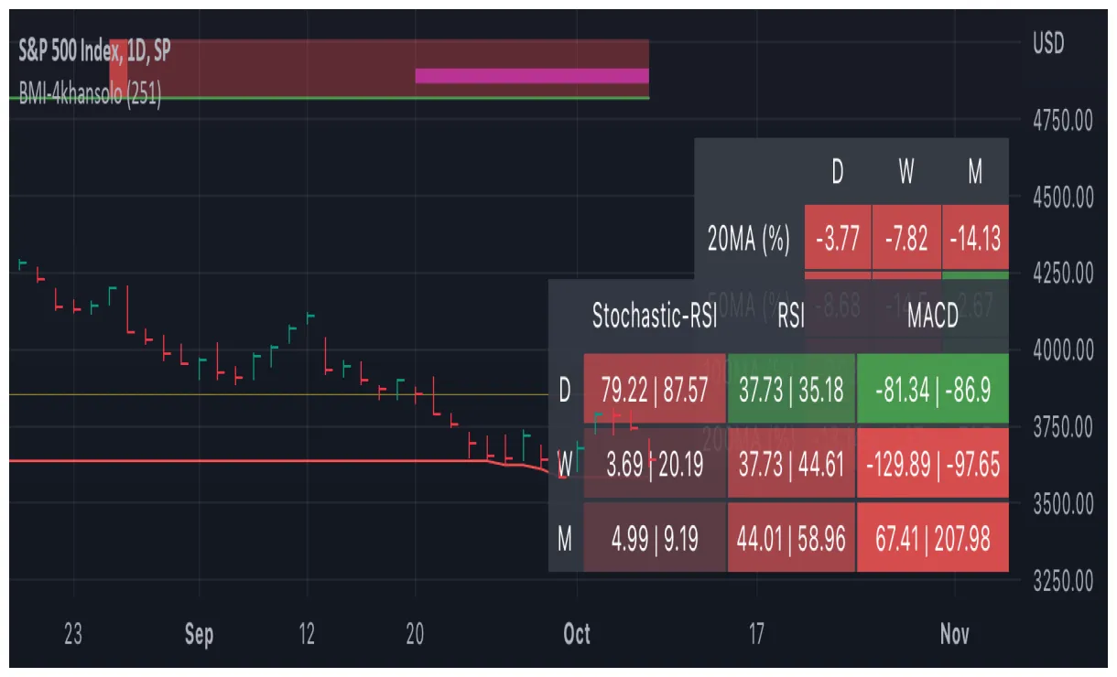The width and height of the screenshot is (1117, 677).
Task: Toggle the D row in the Stochastic-RSI table
Action: (565, 389)
